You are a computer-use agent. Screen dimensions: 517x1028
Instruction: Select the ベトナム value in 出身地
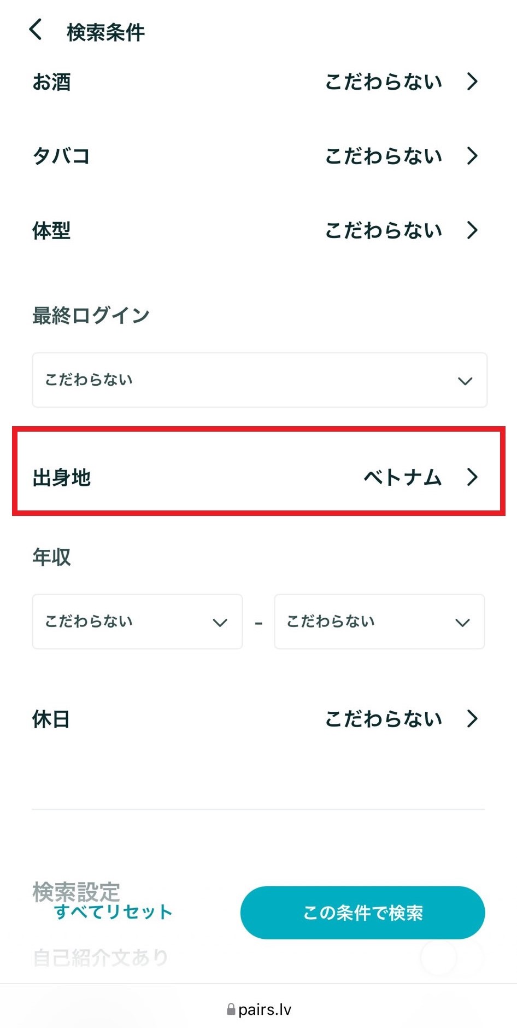[x=402, y=478]
